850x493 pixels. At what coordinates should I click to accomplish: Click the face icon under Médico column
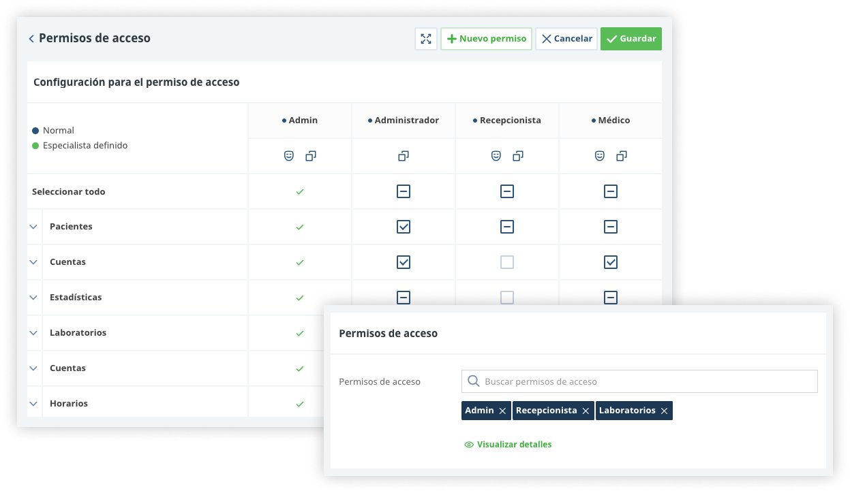click(600, 156)
